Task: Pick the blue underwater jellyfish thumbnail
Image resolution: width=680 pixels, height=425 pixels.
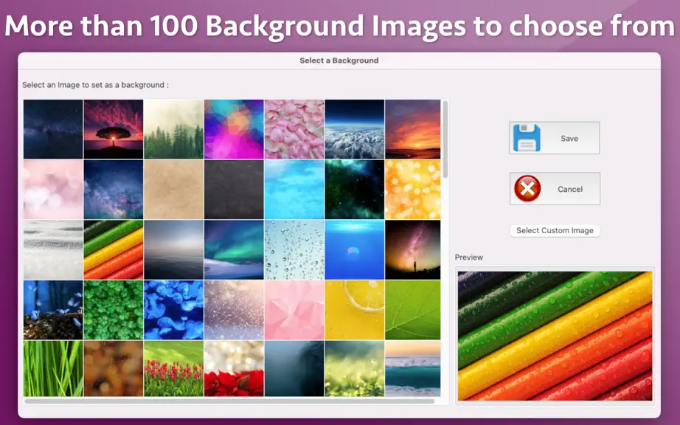Action: click(354, 250)
